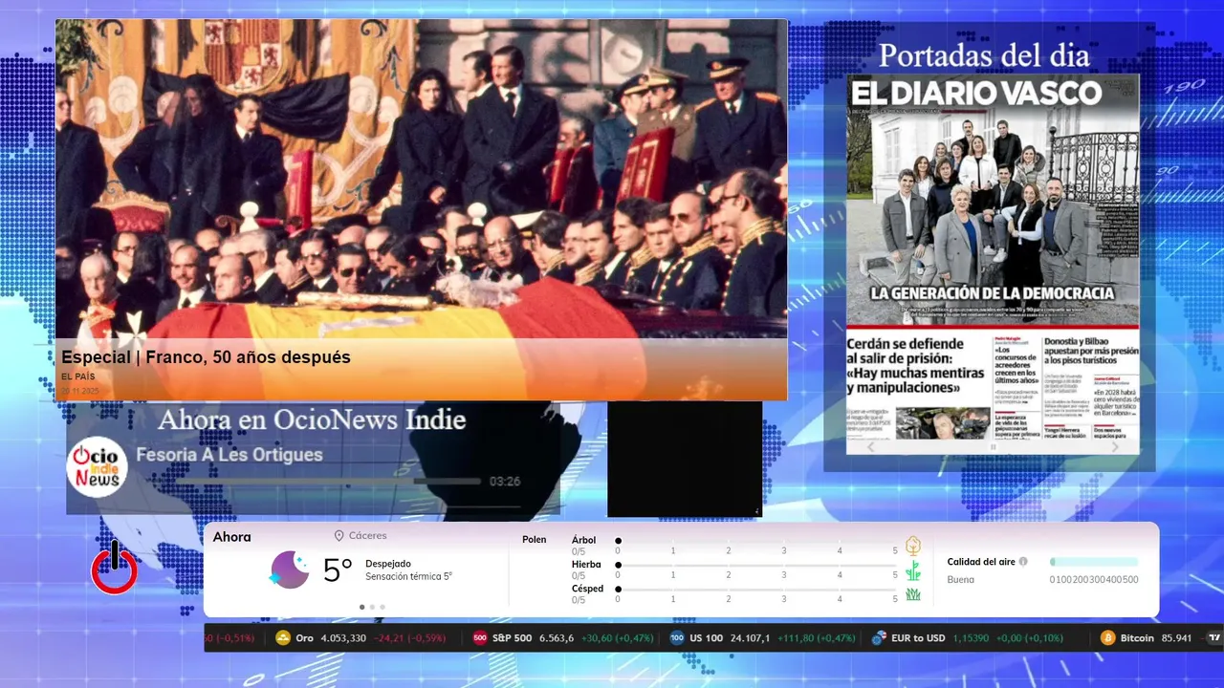Click the 'Polen' section label

click(535, 540)
